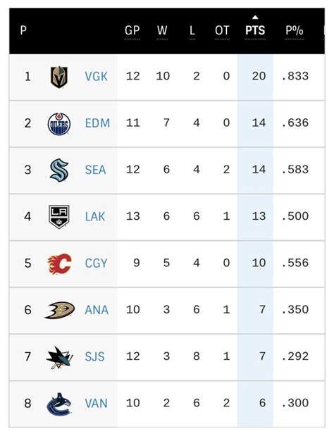Sort the table by PTS column

tap(255, 30)
